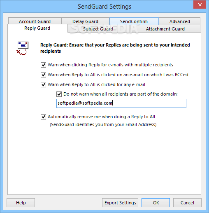
Task: Click the SendGuard Settings title bar text
Action: tap(104, 7)
